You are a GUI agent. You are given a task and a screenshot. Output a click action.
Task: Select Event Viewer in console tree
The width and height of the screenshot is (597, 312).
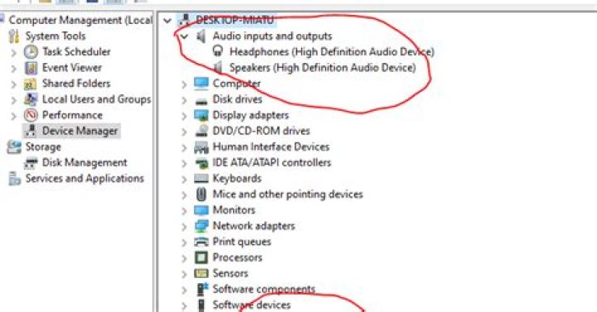pyautogui.click(x=72, y=68)
